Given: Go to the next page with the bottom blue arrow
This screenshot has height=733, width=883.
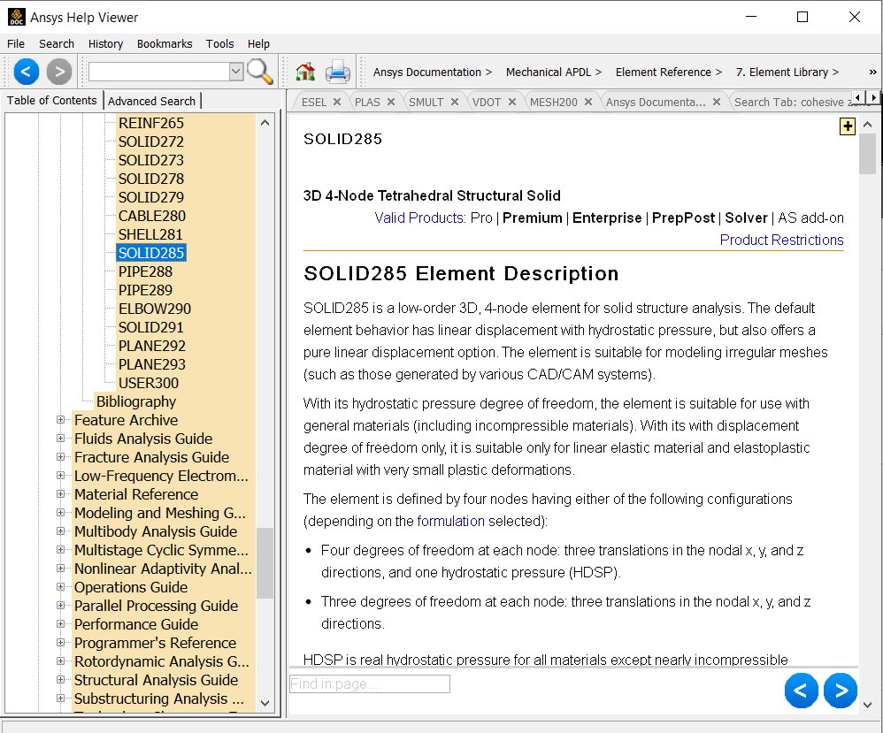Looking at the screenshot, I should point(841,691).
